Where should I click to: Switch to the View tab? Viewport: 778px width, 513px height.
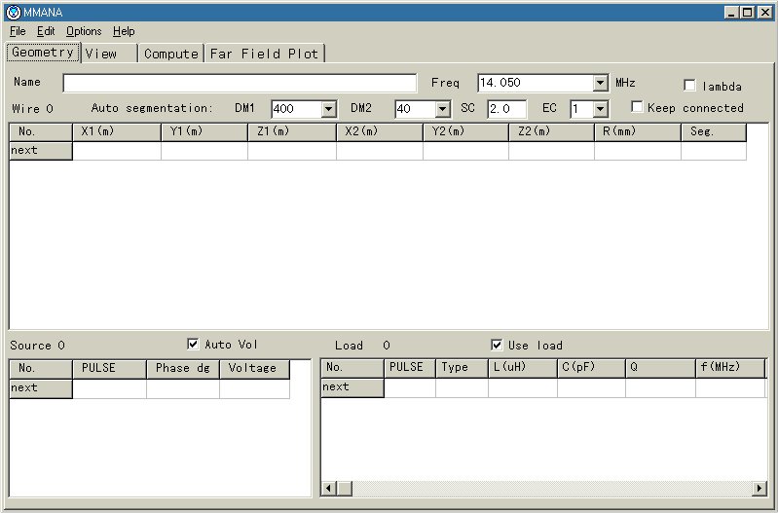click(x=107, y=54)
